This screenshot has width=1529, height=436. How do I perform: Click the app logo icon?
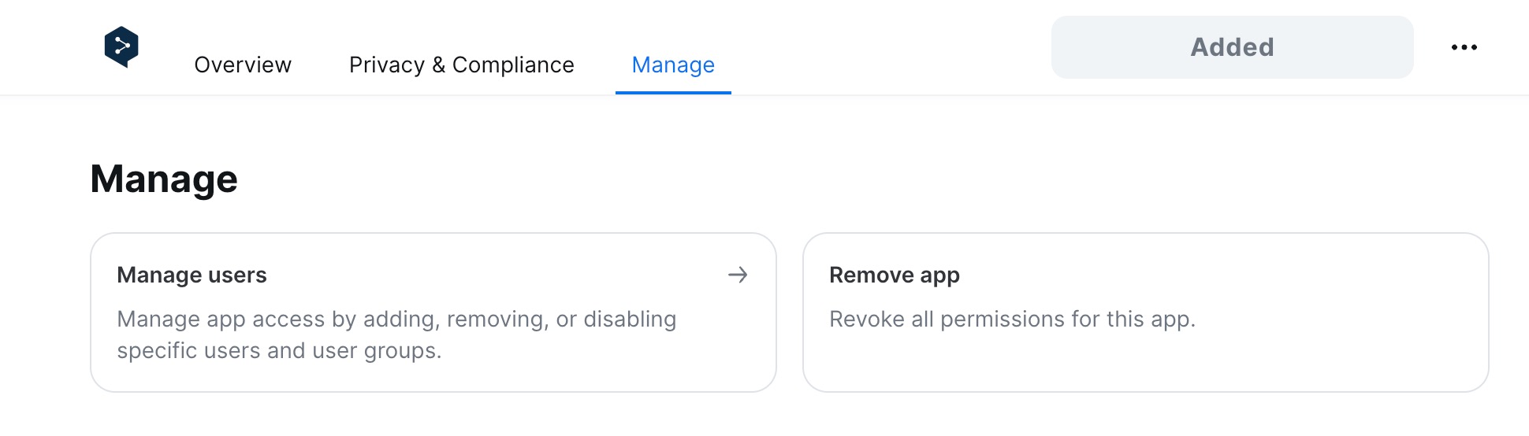click(121, 47)
